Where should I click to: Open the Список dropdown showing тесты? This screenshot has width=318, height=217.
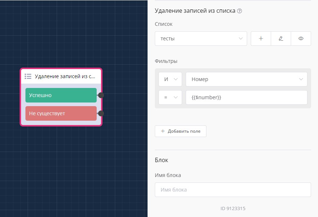[201, 39]
